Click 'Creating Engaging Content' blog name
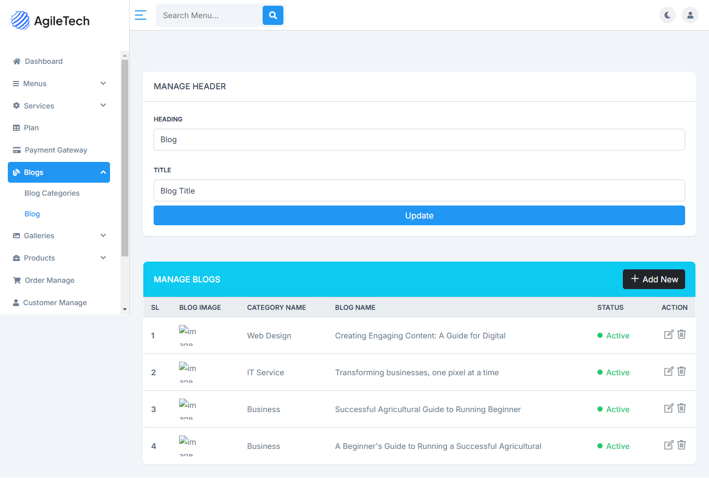This screenshot has height=478, width=709. pyautogui.click(x=420, y=336)
